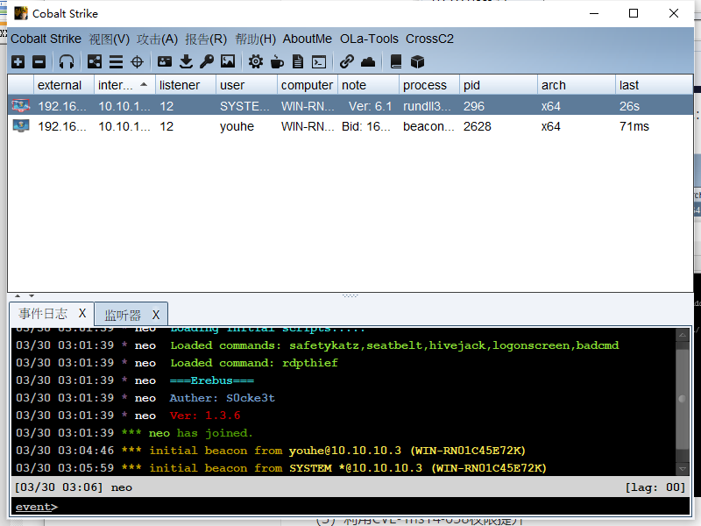The image size is (701, 526).
Task: Click the Connect to team server plus icon
Action: (18, 61)
